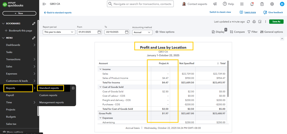Open Sales tax in the sidebar
The height and width of the screenshot is (134, 287).
pyautogui.click(x=11, y=124)
